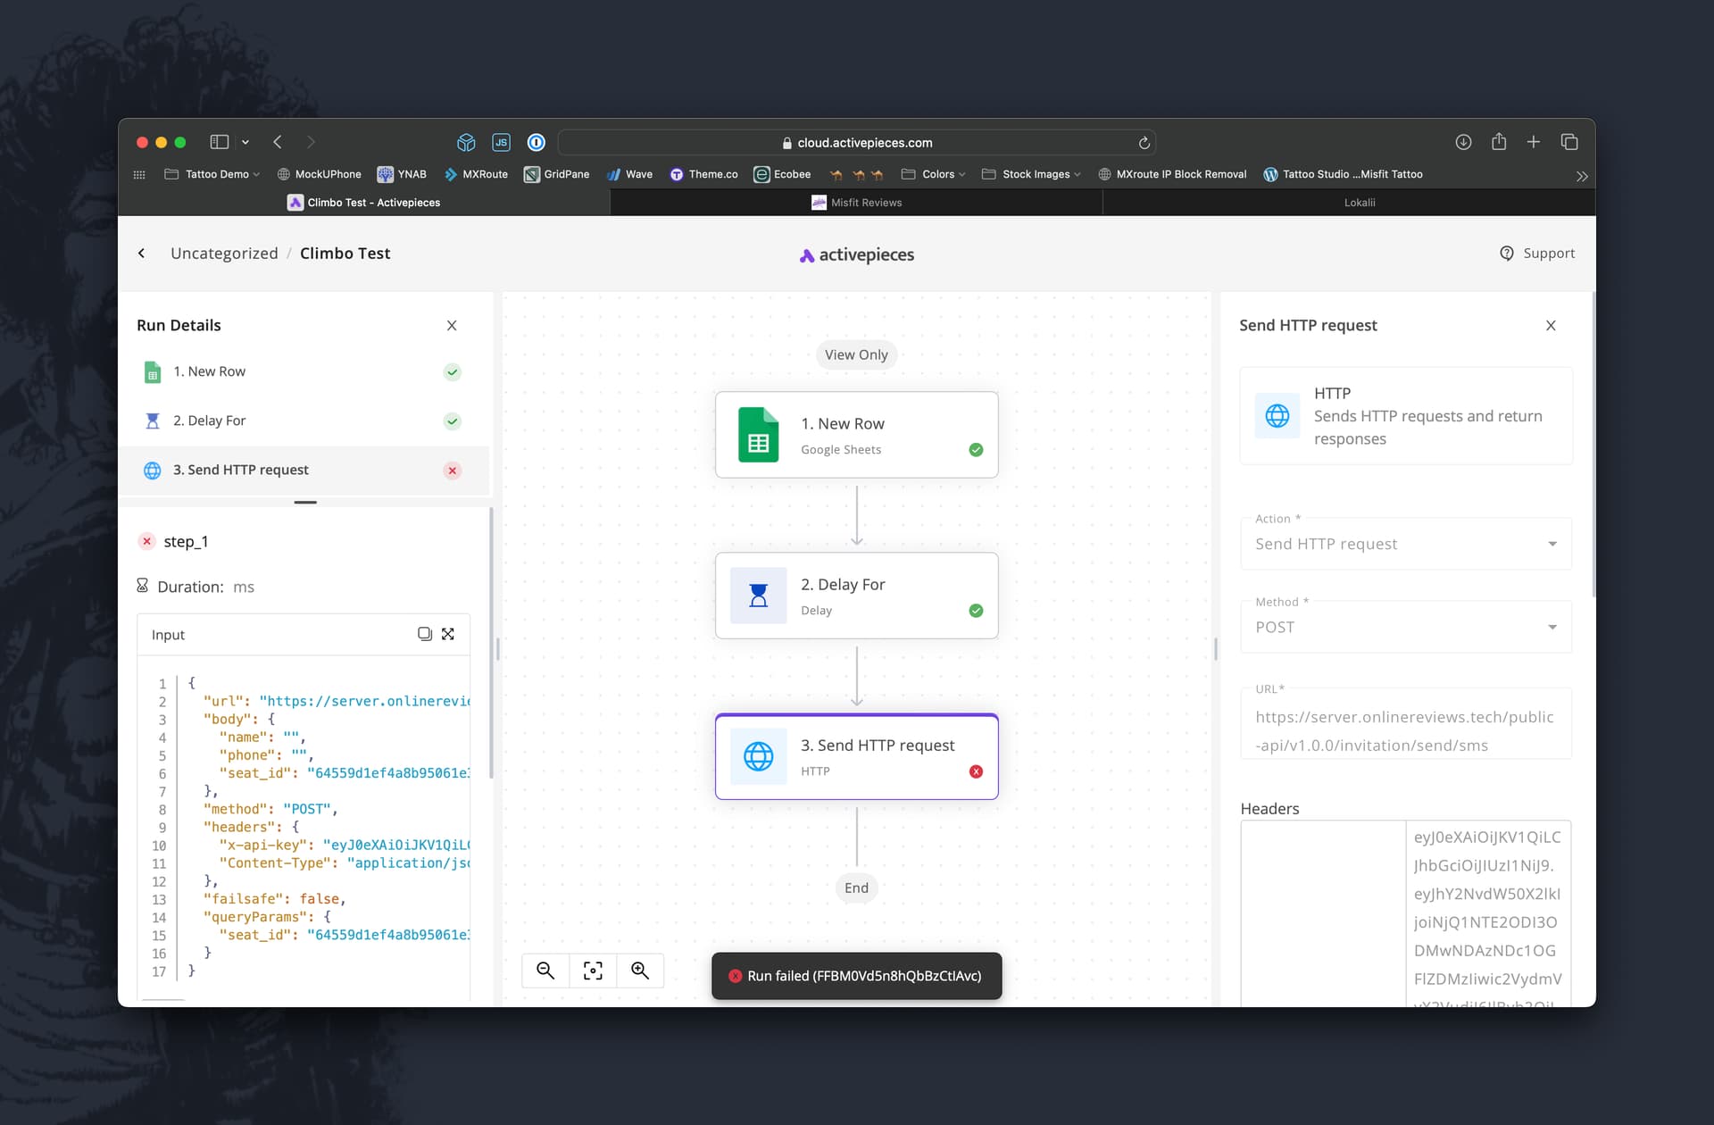Click the URL input field
Screen dimensions: 1714x1125
pos(1405,730)
